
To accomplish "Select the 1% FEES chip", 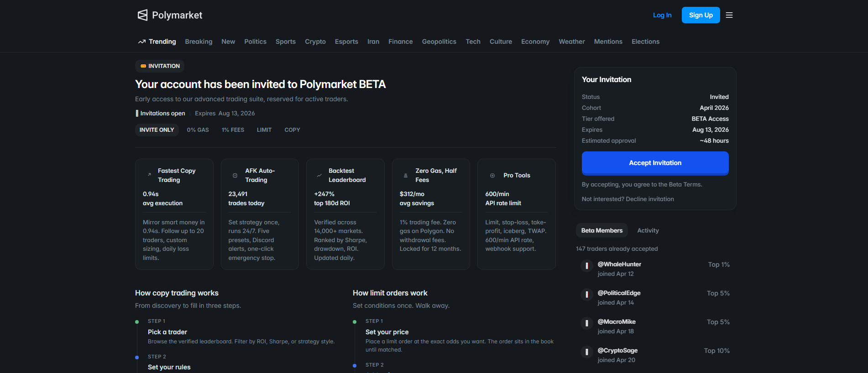I will click(x=233, y=130).
